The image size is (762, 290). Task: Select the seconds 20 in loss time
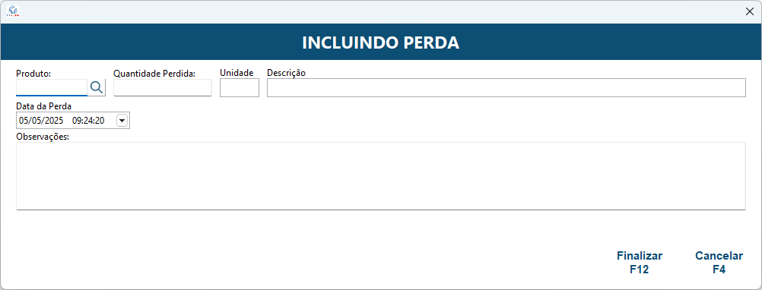[x=100, y=121]
